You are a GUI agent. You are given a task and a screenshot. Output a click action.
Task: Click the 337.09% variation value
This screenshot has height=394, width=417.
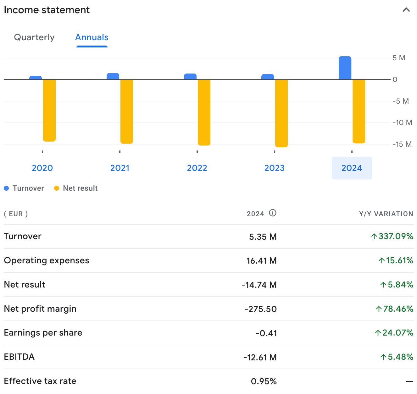[x=392, y=236]
